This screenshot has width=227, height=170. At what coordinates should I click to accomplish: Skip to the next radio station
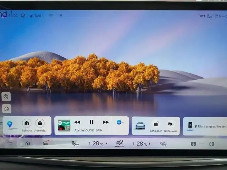coord(106,122)
